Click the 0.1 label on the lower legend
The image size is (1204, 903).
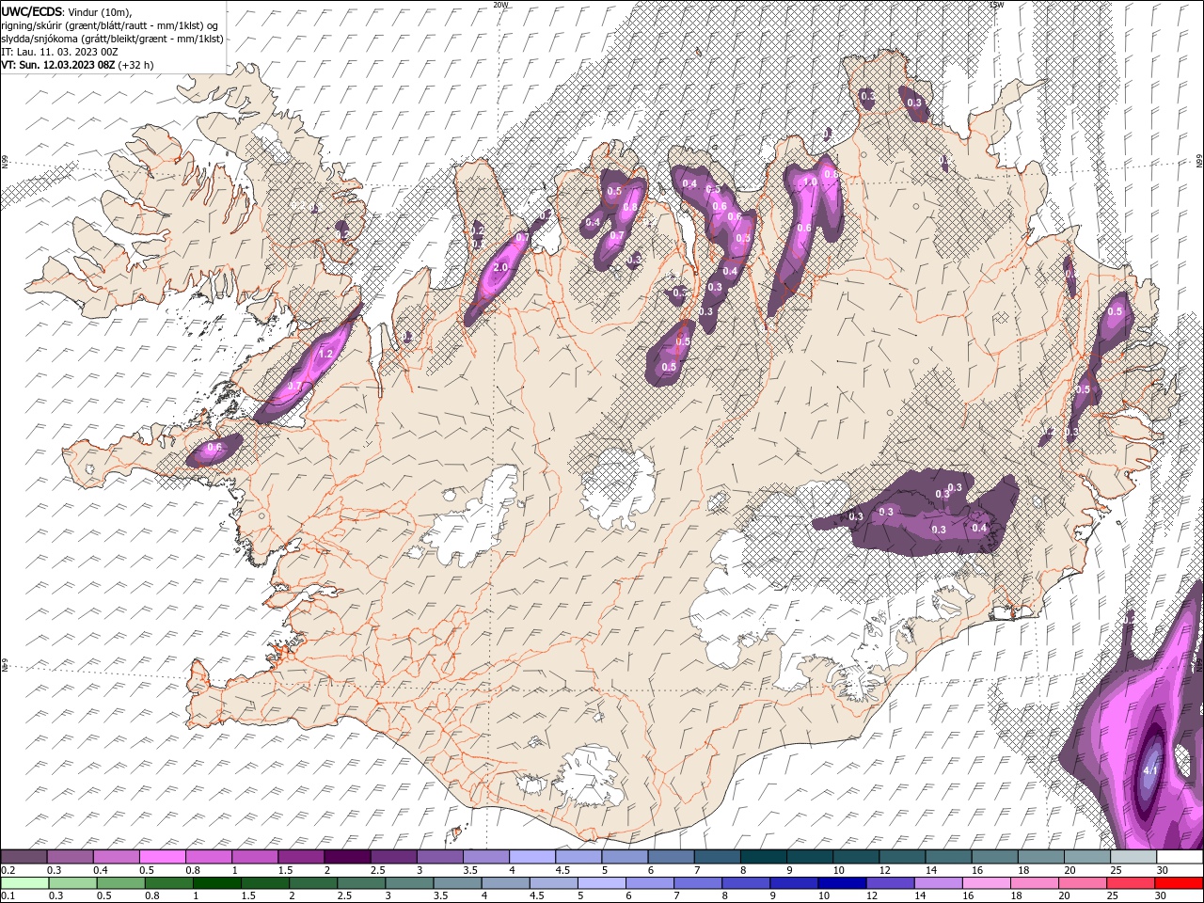[8, 896]
